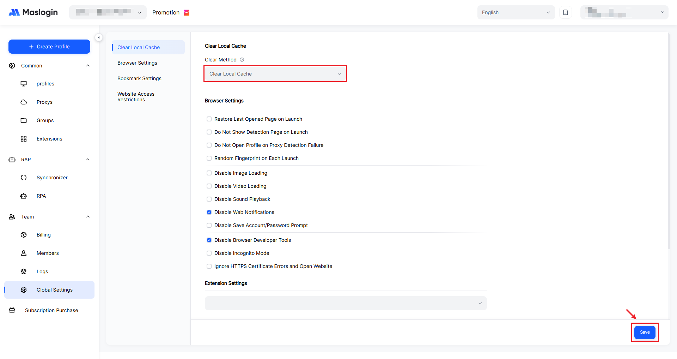Uncheck Disable Web Notifications
Viewport: 677px width, 359px height.
pos(209,212)
